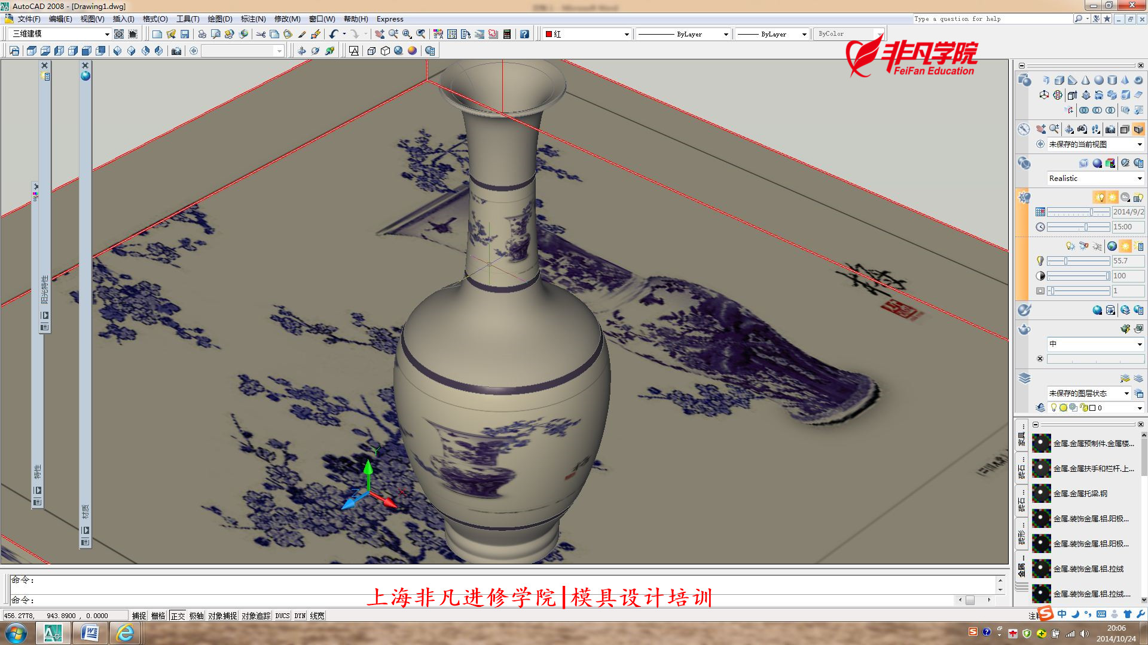Screen dimensions: 1148x645
Task: Open the 未保存的当前视图 view dropdown
Action: point(1095,144)
